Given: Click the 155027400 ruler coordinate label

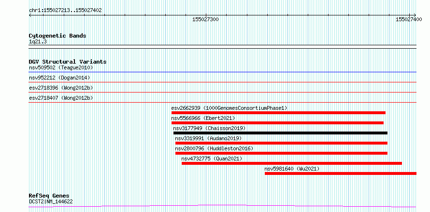Looking at the screenshot, I should coord(409,19).
